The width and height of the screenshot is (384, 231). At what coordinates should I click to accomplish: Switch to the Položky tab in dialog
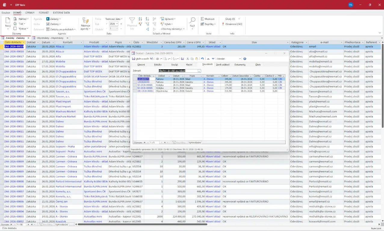(x=158, y=65)
